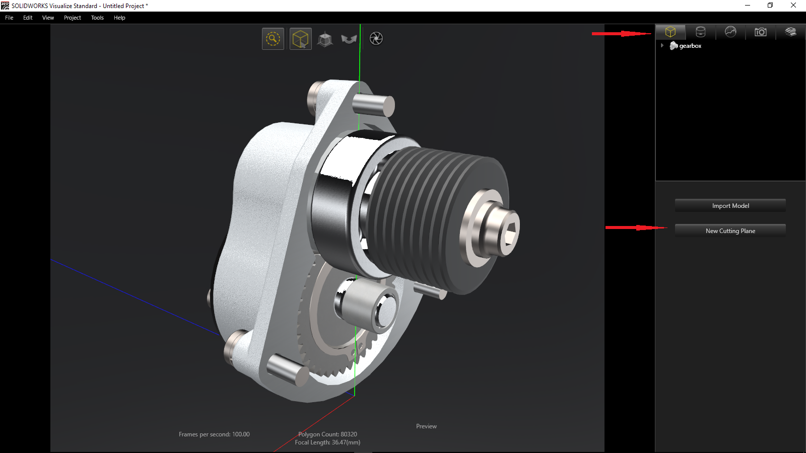Toggle the selection search (magnifier) tool
The height and width of the screenshot is (453, 806).
273,39
